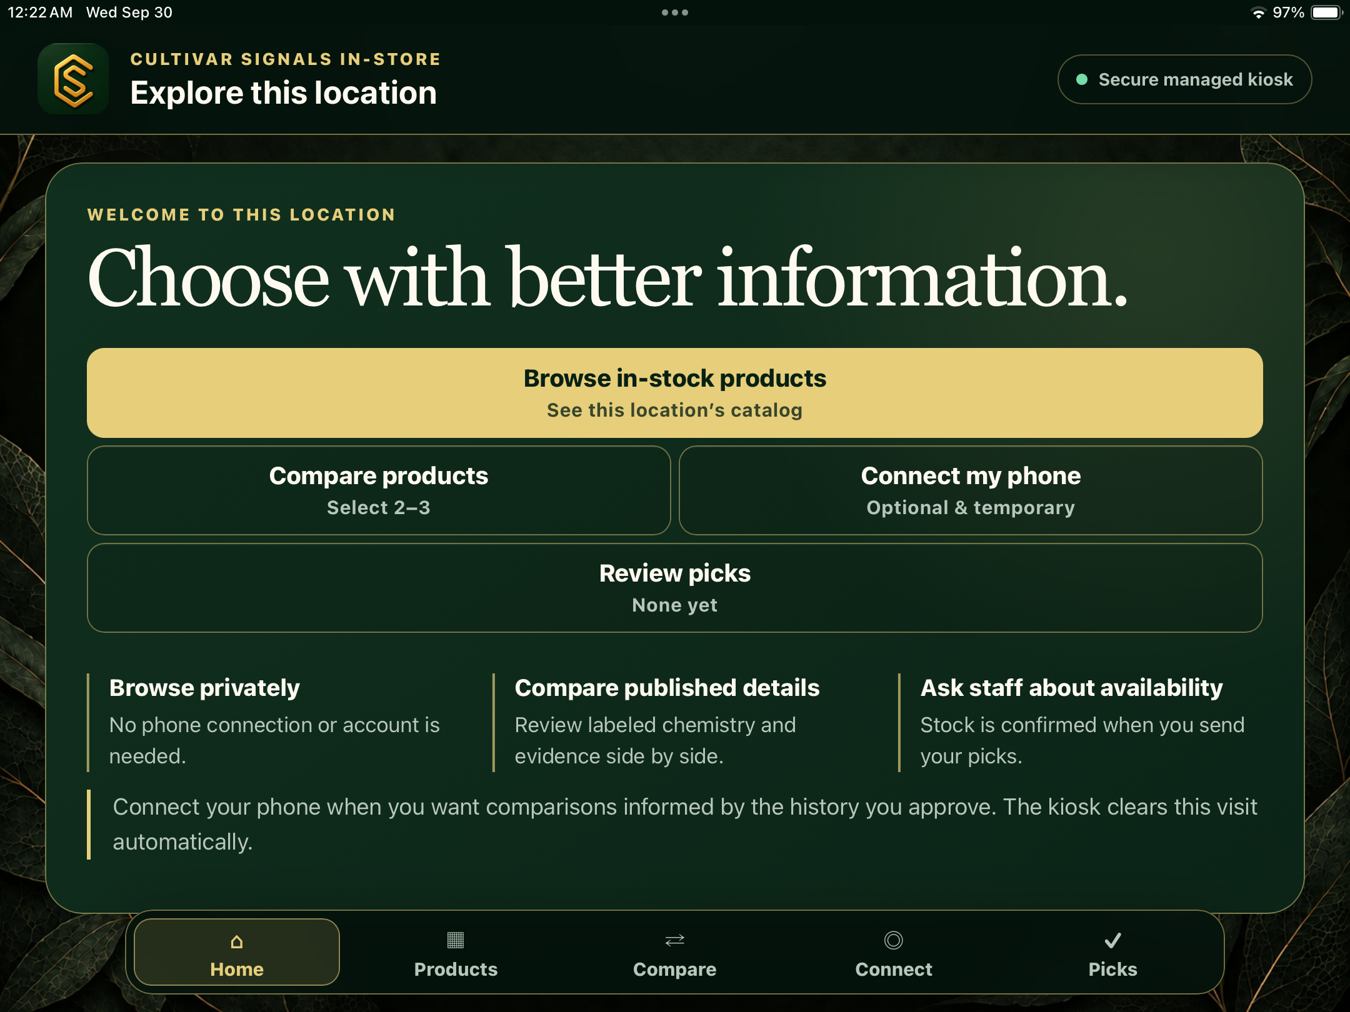Tap Compare products card
Viewport: 1350px width, 1012px height.
(x=379, y=490)
